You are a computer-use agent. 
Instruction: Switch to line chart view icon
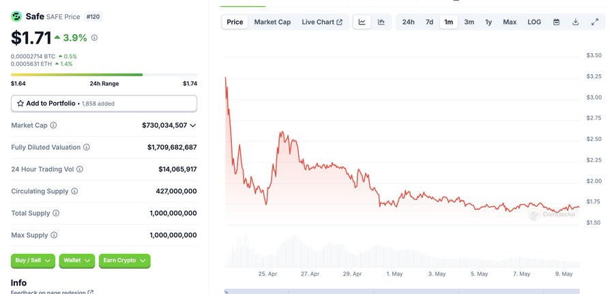362,22
